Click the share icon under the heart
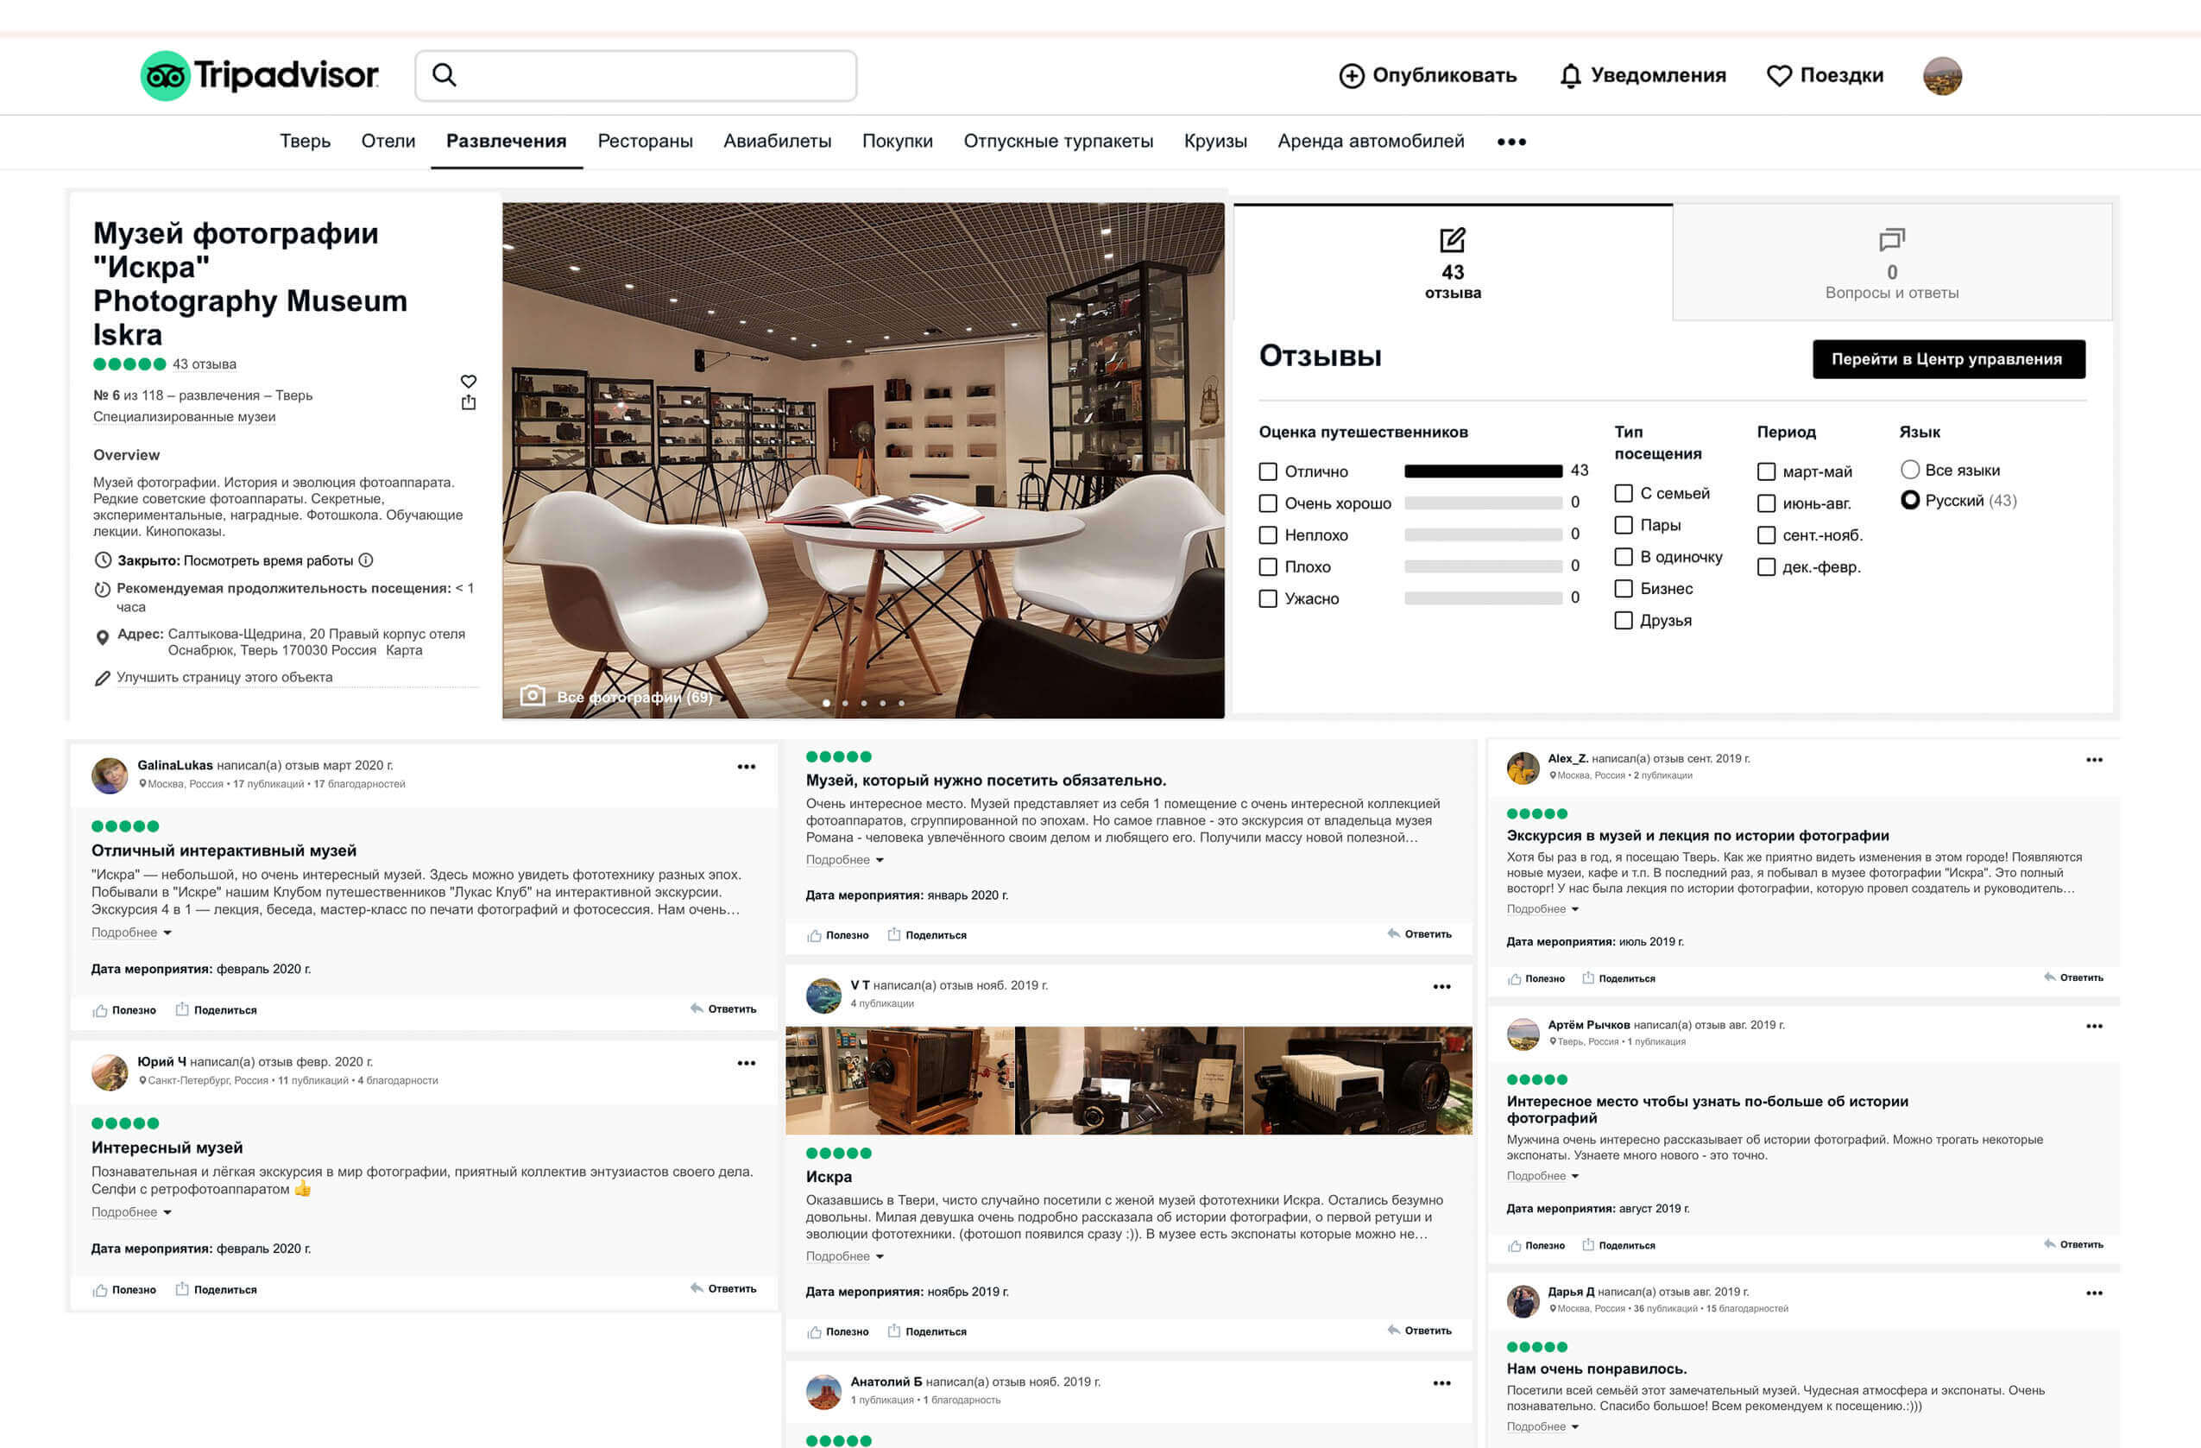2201x1448 pixels. coord(469,402)
